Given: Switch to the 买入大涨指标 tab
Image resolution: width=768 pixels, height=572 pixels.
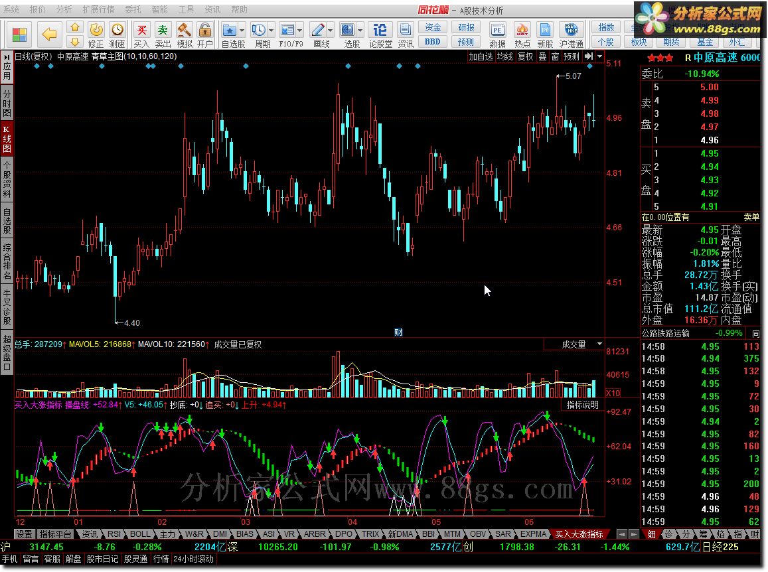Looking at the screenshot, I should pos(578,534).
